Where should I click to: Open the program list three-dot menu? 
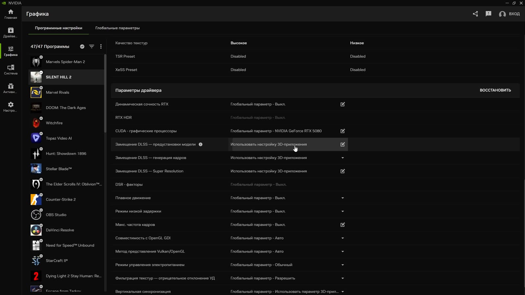click(101, 47)
